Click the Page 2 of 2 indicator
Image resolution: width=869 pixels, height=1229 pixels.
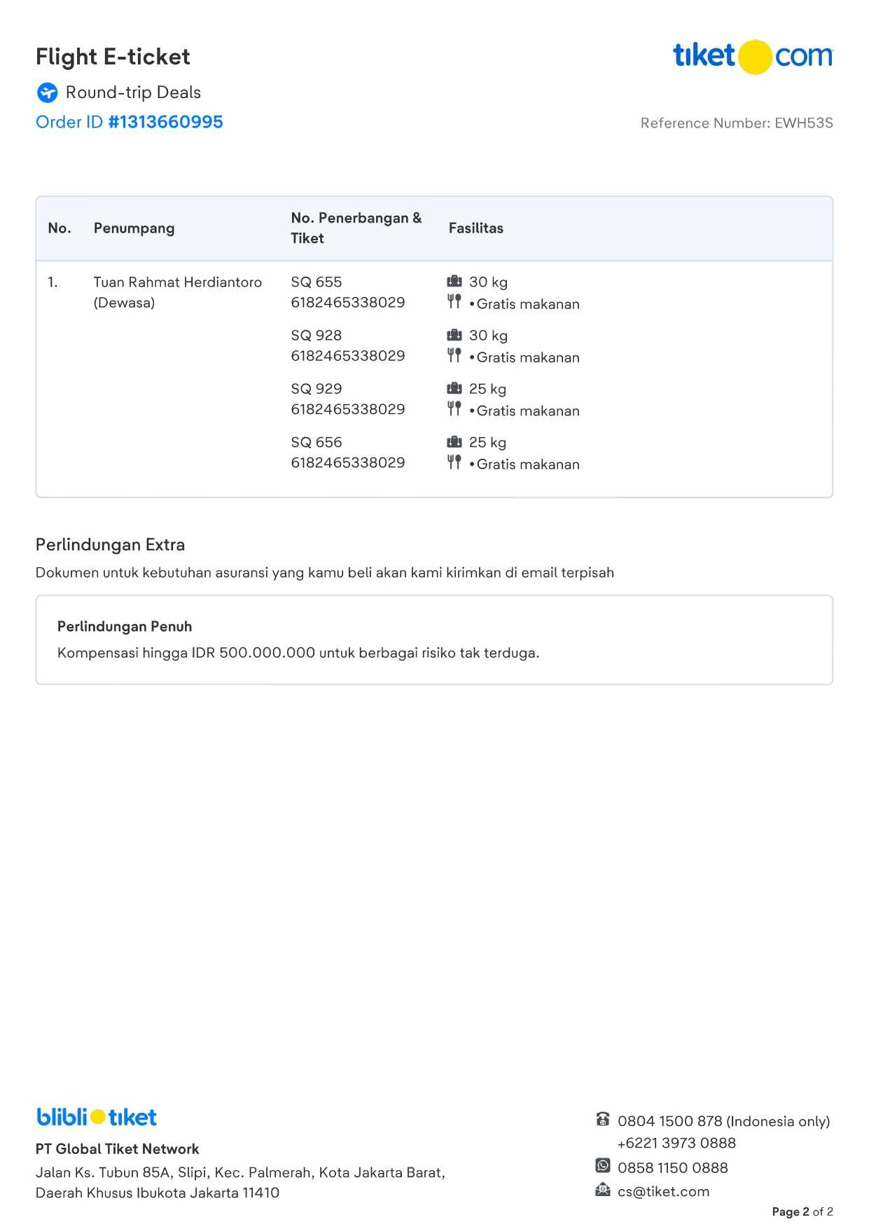pyautogui.click(x=802, y=1211)
